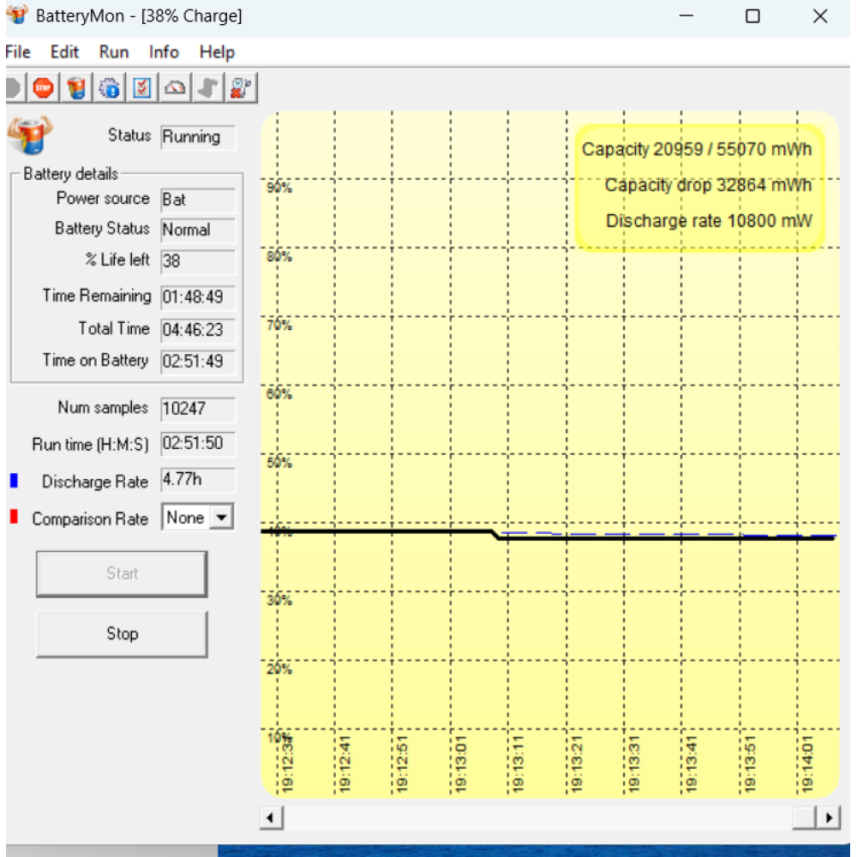Screen dimensions: 857x857
Task: Expand the Comparison Rate dropdown
Action: pyautogui.click(x=222, y=518)
